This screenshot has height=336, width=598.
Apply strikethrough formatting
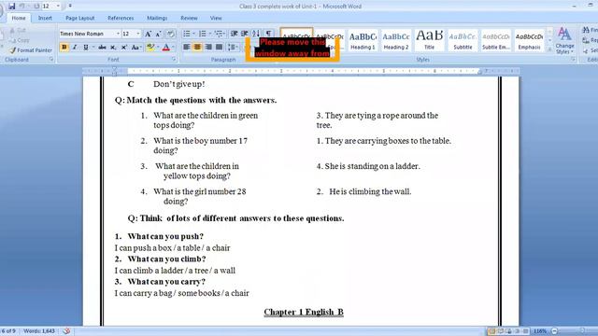(x=102, y=48)
